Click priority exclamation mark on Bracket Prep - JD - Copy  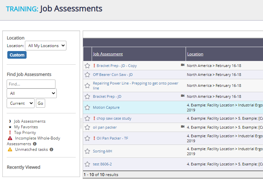(x=94, y=66)
